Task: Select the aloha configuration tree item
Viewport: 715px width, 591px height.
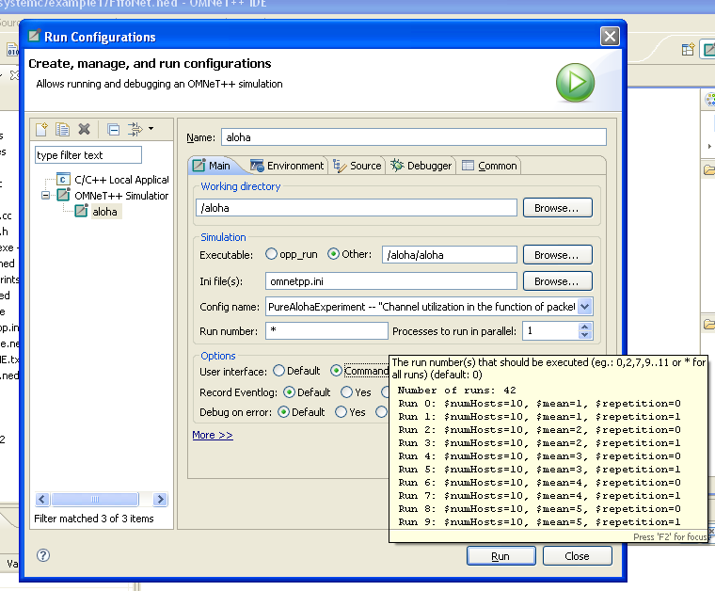Action: (104, 211)
